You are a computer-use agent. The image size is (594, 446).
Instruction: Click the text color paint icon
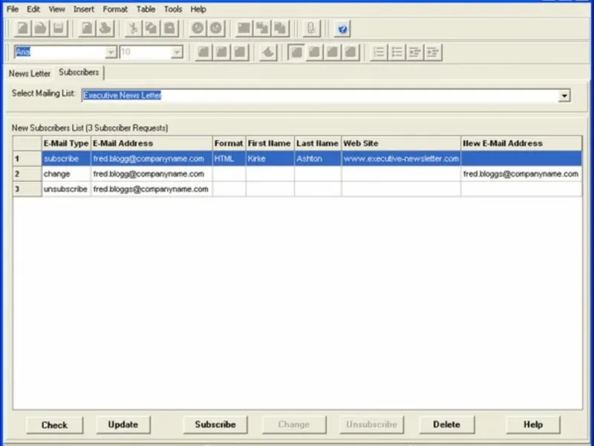pos(268,52)
